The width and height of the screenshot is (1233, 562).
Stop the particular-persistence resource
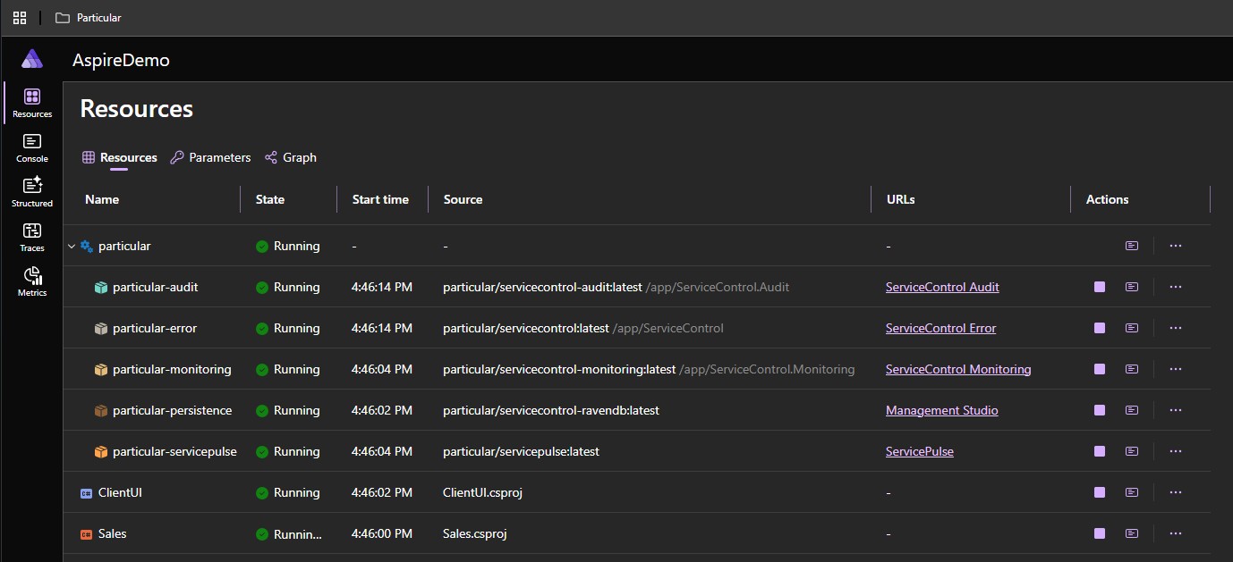point(1100,410)
